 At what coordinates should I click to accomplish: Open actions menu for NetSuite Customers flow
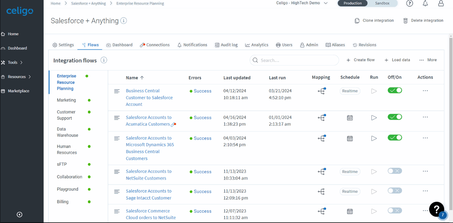pos(425,171)
